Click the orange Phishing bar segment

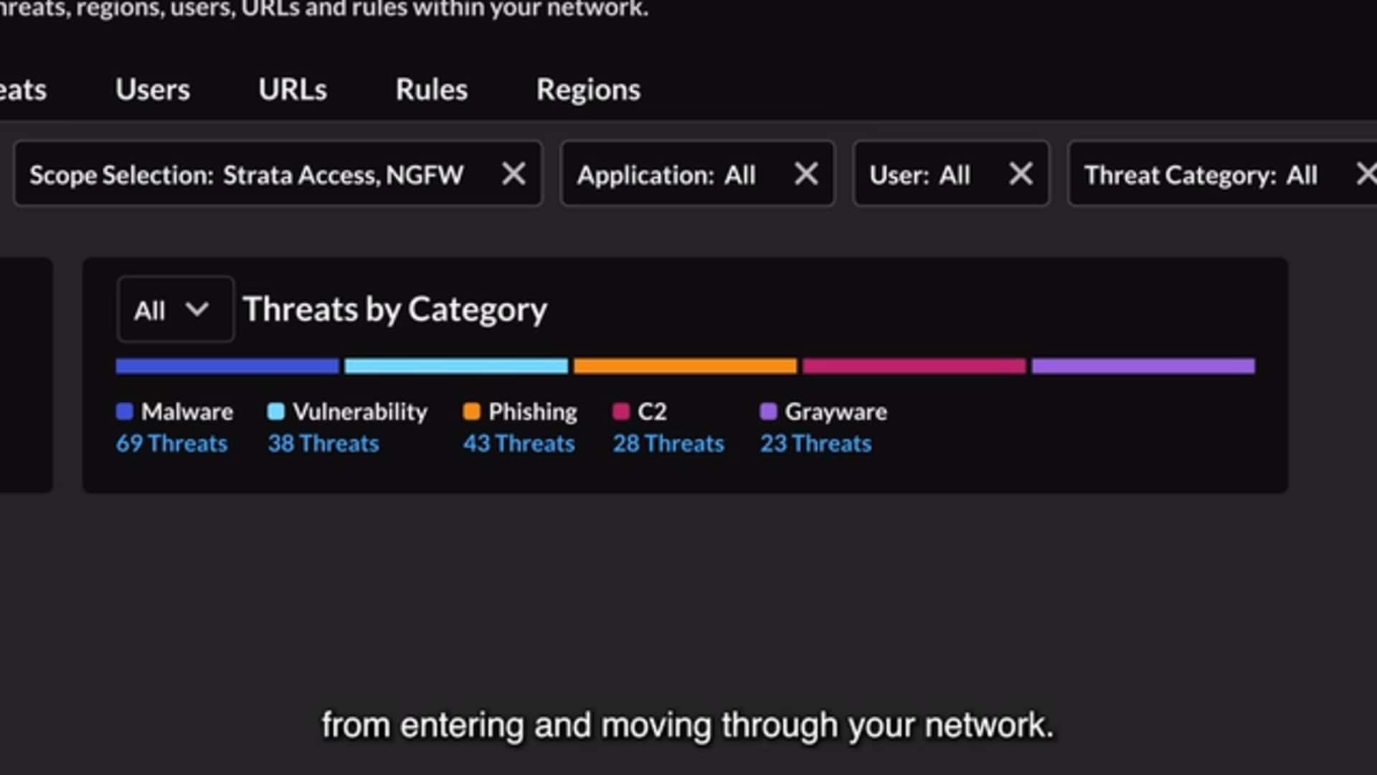click(x=684, y=366)
